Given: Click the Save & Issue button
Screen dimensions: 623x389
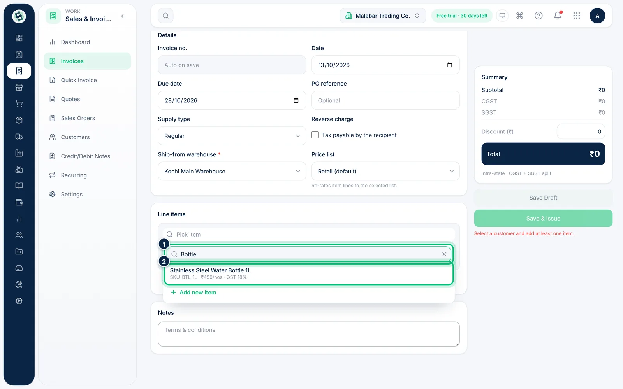Looking at the screenshot, I should [x=543, y=218].
